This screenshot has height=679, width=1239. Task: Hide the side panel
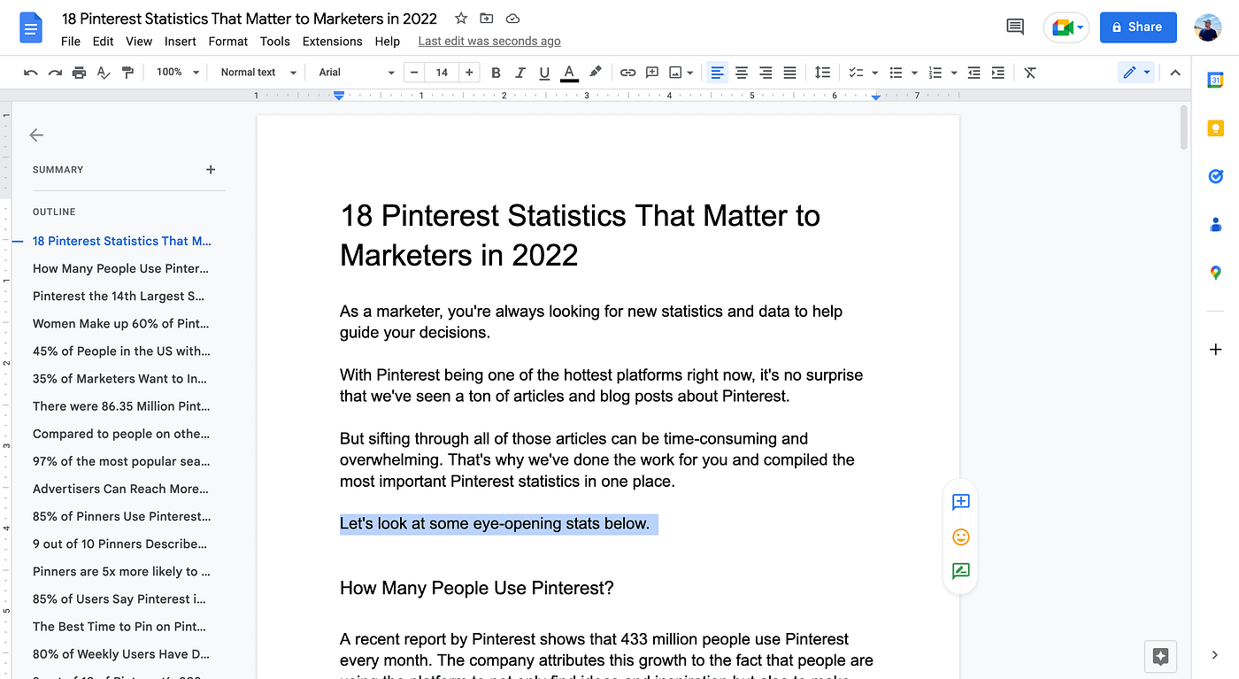point(1215,655)
